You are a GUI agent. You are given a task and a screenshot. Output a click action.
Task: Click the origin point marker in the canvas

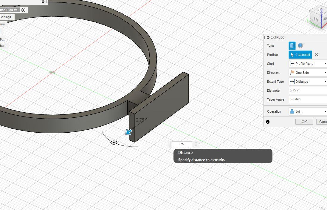pyautogui.click(x=52, y=73)
